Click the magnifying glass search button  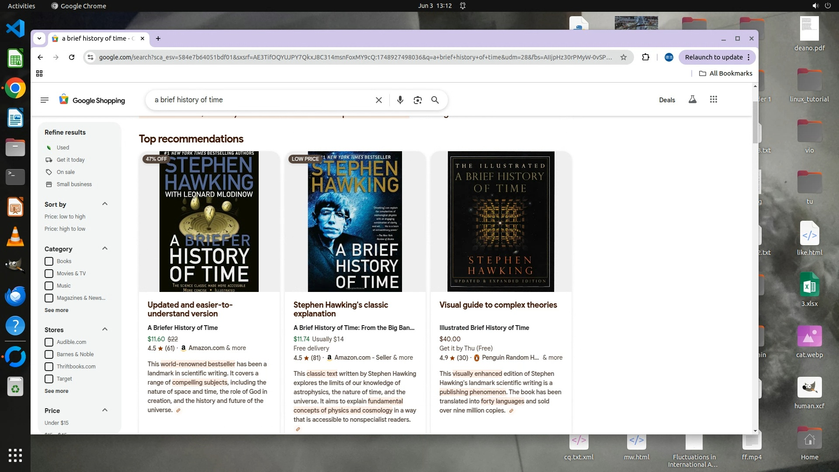point(435,100)
